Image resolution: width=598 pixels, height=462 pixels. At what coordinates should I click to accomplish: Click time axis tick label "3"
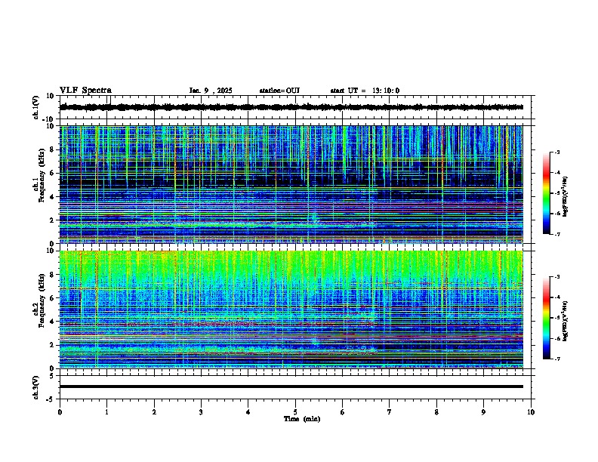[201, 412]
